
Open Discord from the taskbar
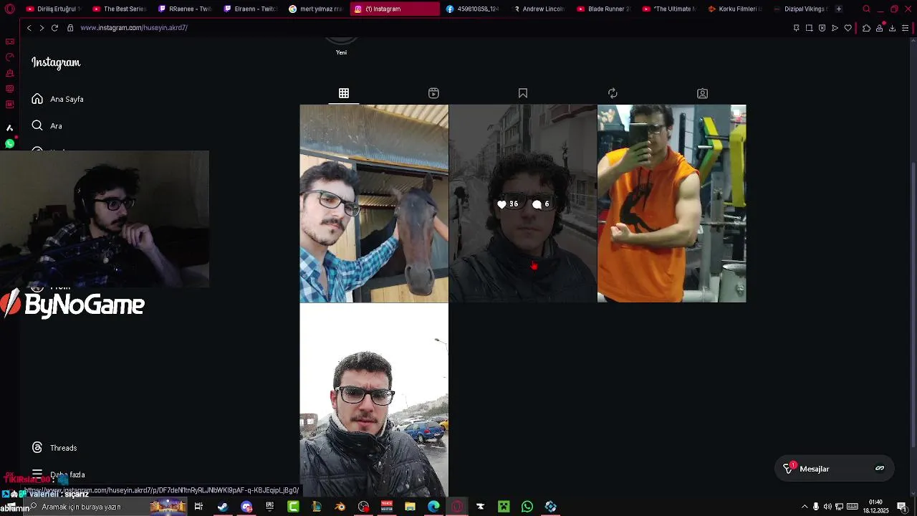coord(246,507)
